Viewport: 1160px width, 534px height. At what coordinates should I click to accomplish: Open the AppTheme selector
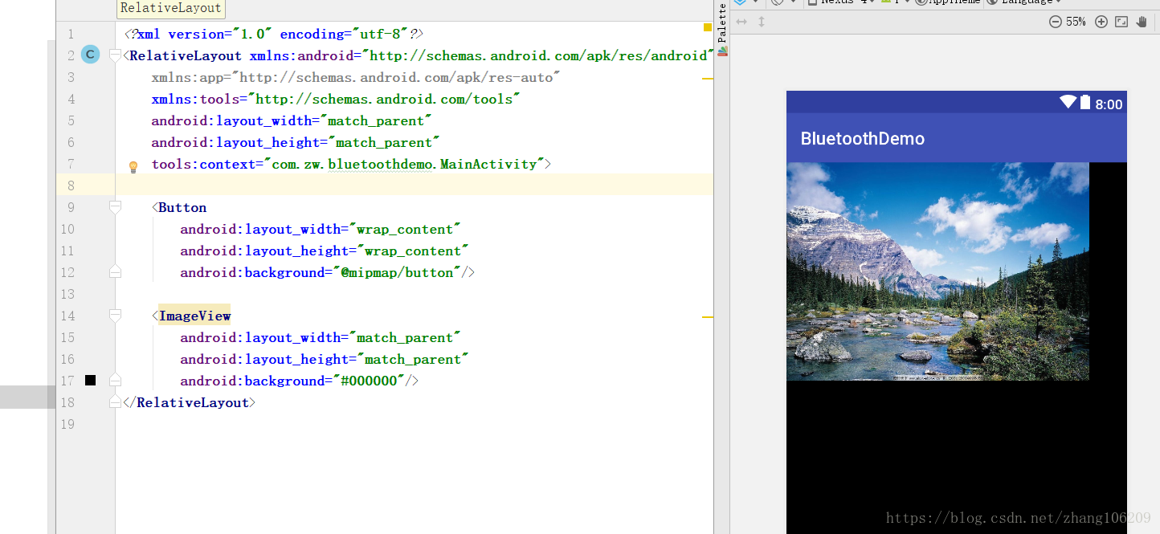[948, 2]
